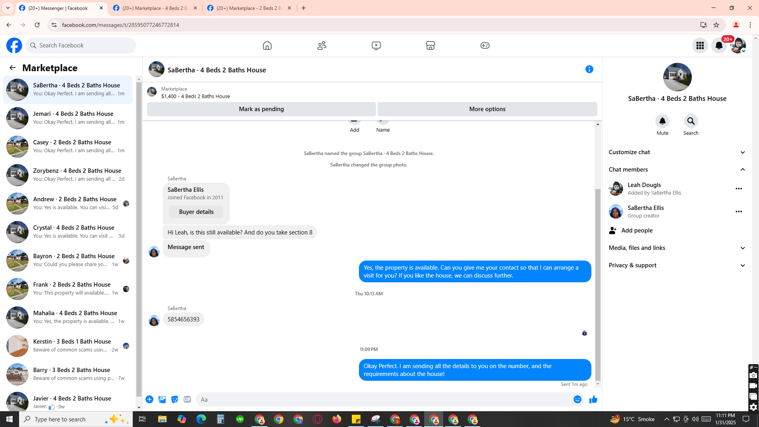This screenshot has height=427, width=759.
Task: Open Video (Watch) icon in top navigation
Action: 376,45
